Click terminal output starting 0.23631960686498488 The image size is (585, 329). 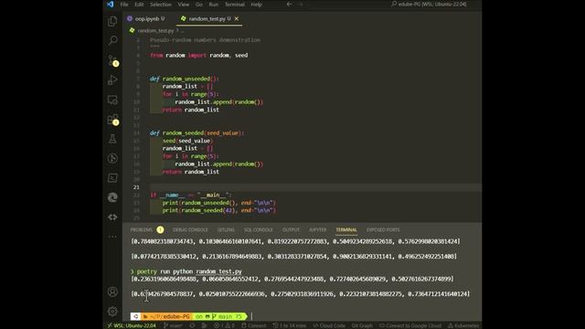[292, 279]
